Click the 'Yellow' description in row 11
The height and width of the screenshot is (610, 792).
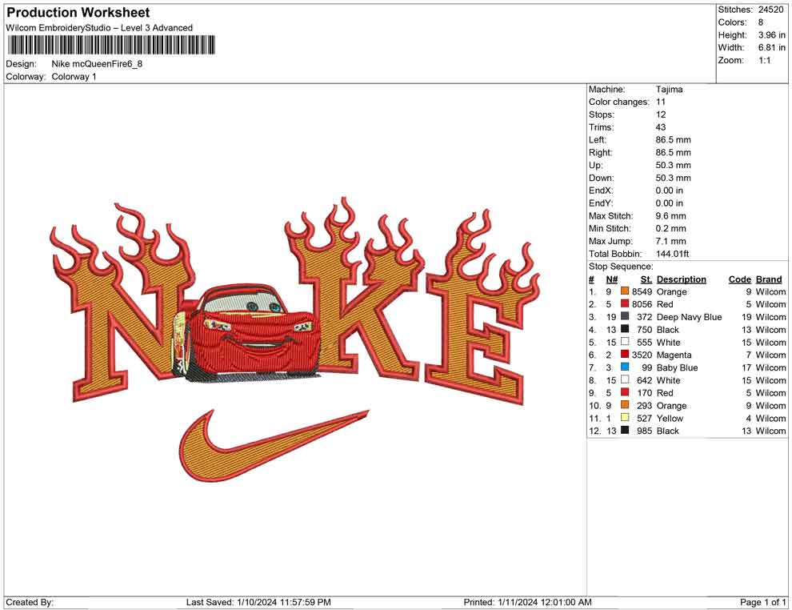[x=670, y=418]
